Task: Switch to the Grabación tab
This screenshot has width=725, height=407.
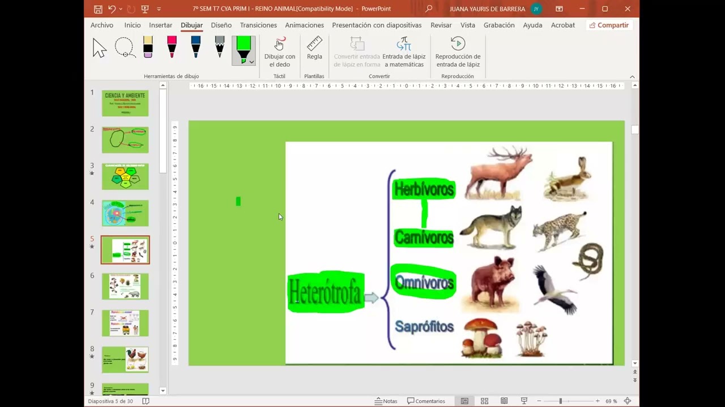Action: tap(499, 25)
